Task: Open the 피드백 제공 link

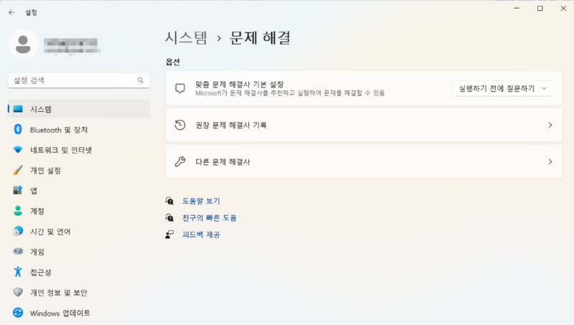Action: tap(200, 235)
